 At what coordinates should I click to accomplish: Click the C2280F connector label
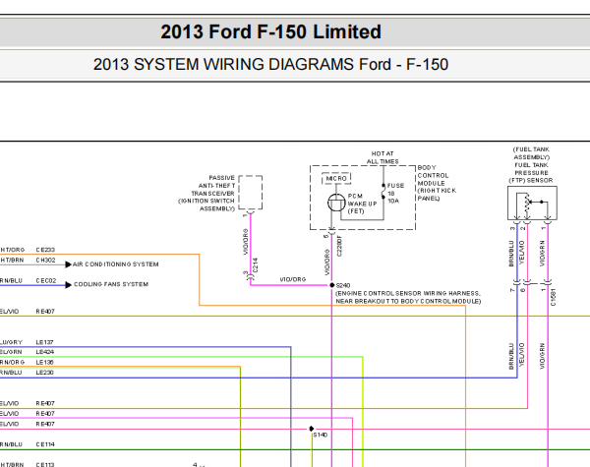click(x=339, y=246)
